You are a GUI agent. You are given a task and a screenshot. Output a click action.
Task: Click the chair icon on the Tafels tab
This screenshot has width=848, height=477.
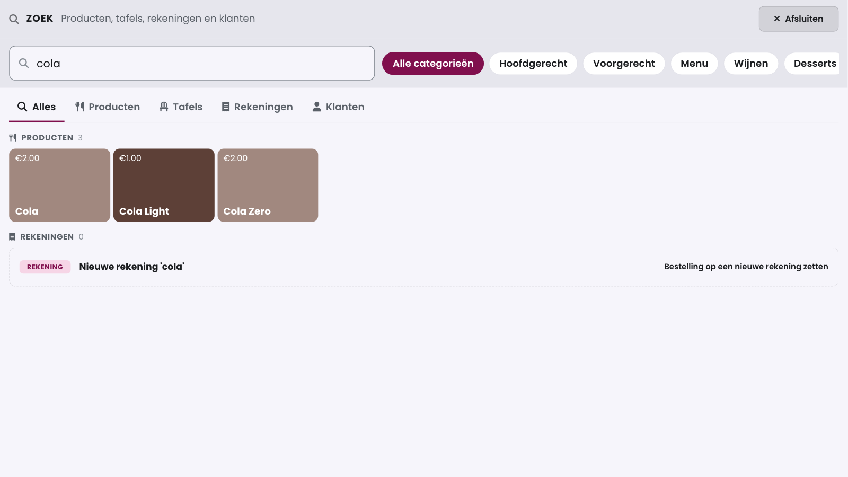point(164,107)
